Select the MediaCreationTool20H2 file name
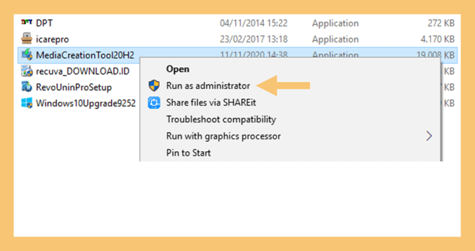The image size is (475, 251). point(85,55)
